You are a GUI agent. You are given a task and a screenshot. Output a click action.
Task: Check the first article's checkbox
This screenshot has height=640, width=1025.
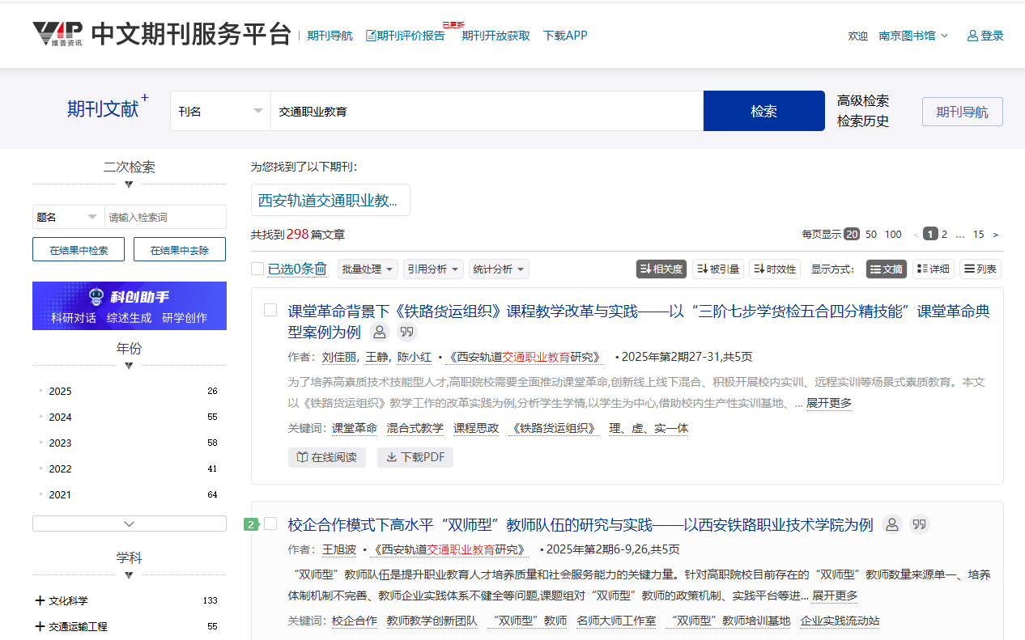270,311
